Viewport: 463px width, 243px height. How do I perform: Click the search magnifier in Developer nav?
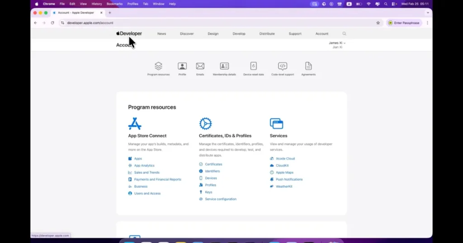tap(344, 33)
